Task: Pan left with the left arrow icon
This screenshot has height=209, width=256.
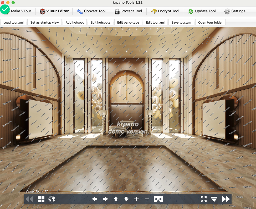Action: click(95, 199)
